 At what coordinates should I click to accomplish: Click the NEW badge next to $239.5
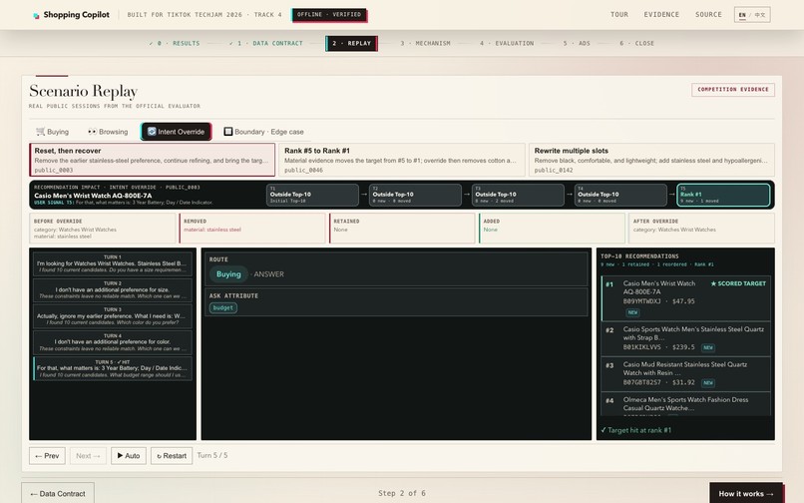point(708,347)
